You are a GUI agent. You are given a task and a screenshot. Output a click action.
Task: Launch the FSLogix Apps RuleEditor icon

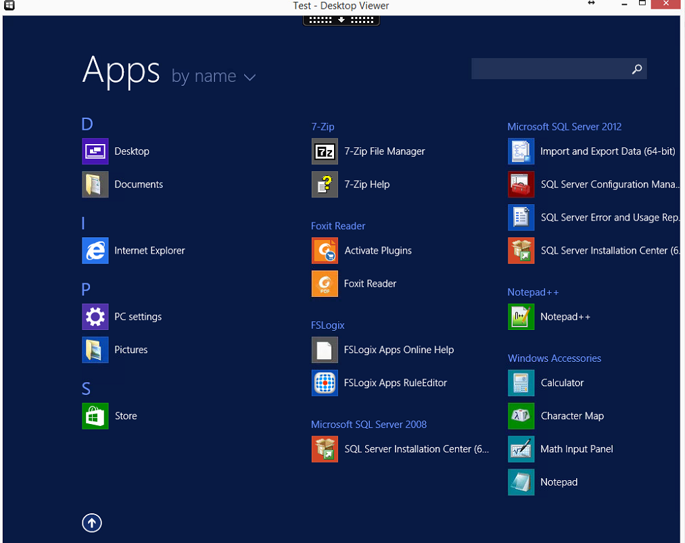click(x=325, y=383)
